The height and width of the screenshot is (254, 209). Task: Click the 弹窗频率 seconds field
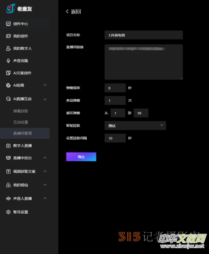[x=115, y=88]
